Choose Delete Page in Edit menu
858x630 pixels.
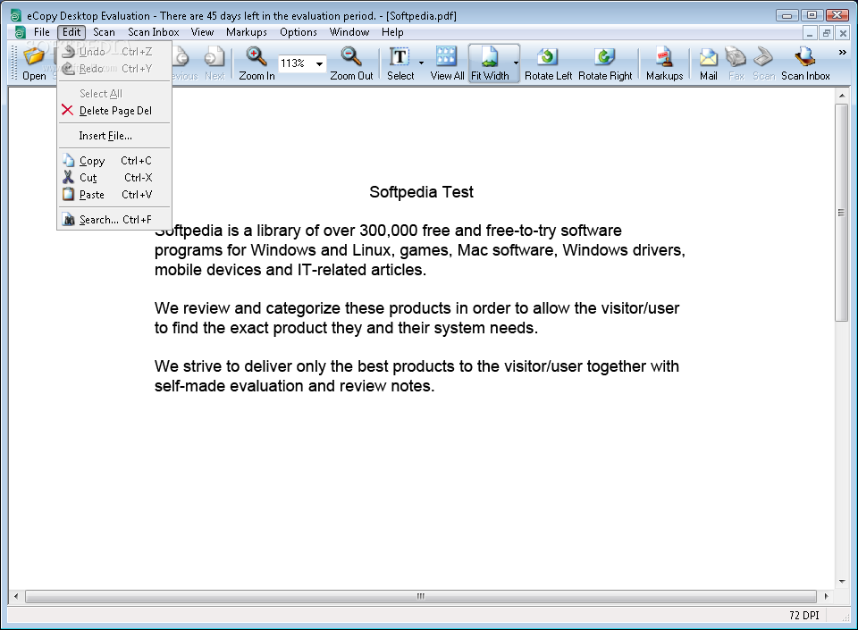pos(114,111)
